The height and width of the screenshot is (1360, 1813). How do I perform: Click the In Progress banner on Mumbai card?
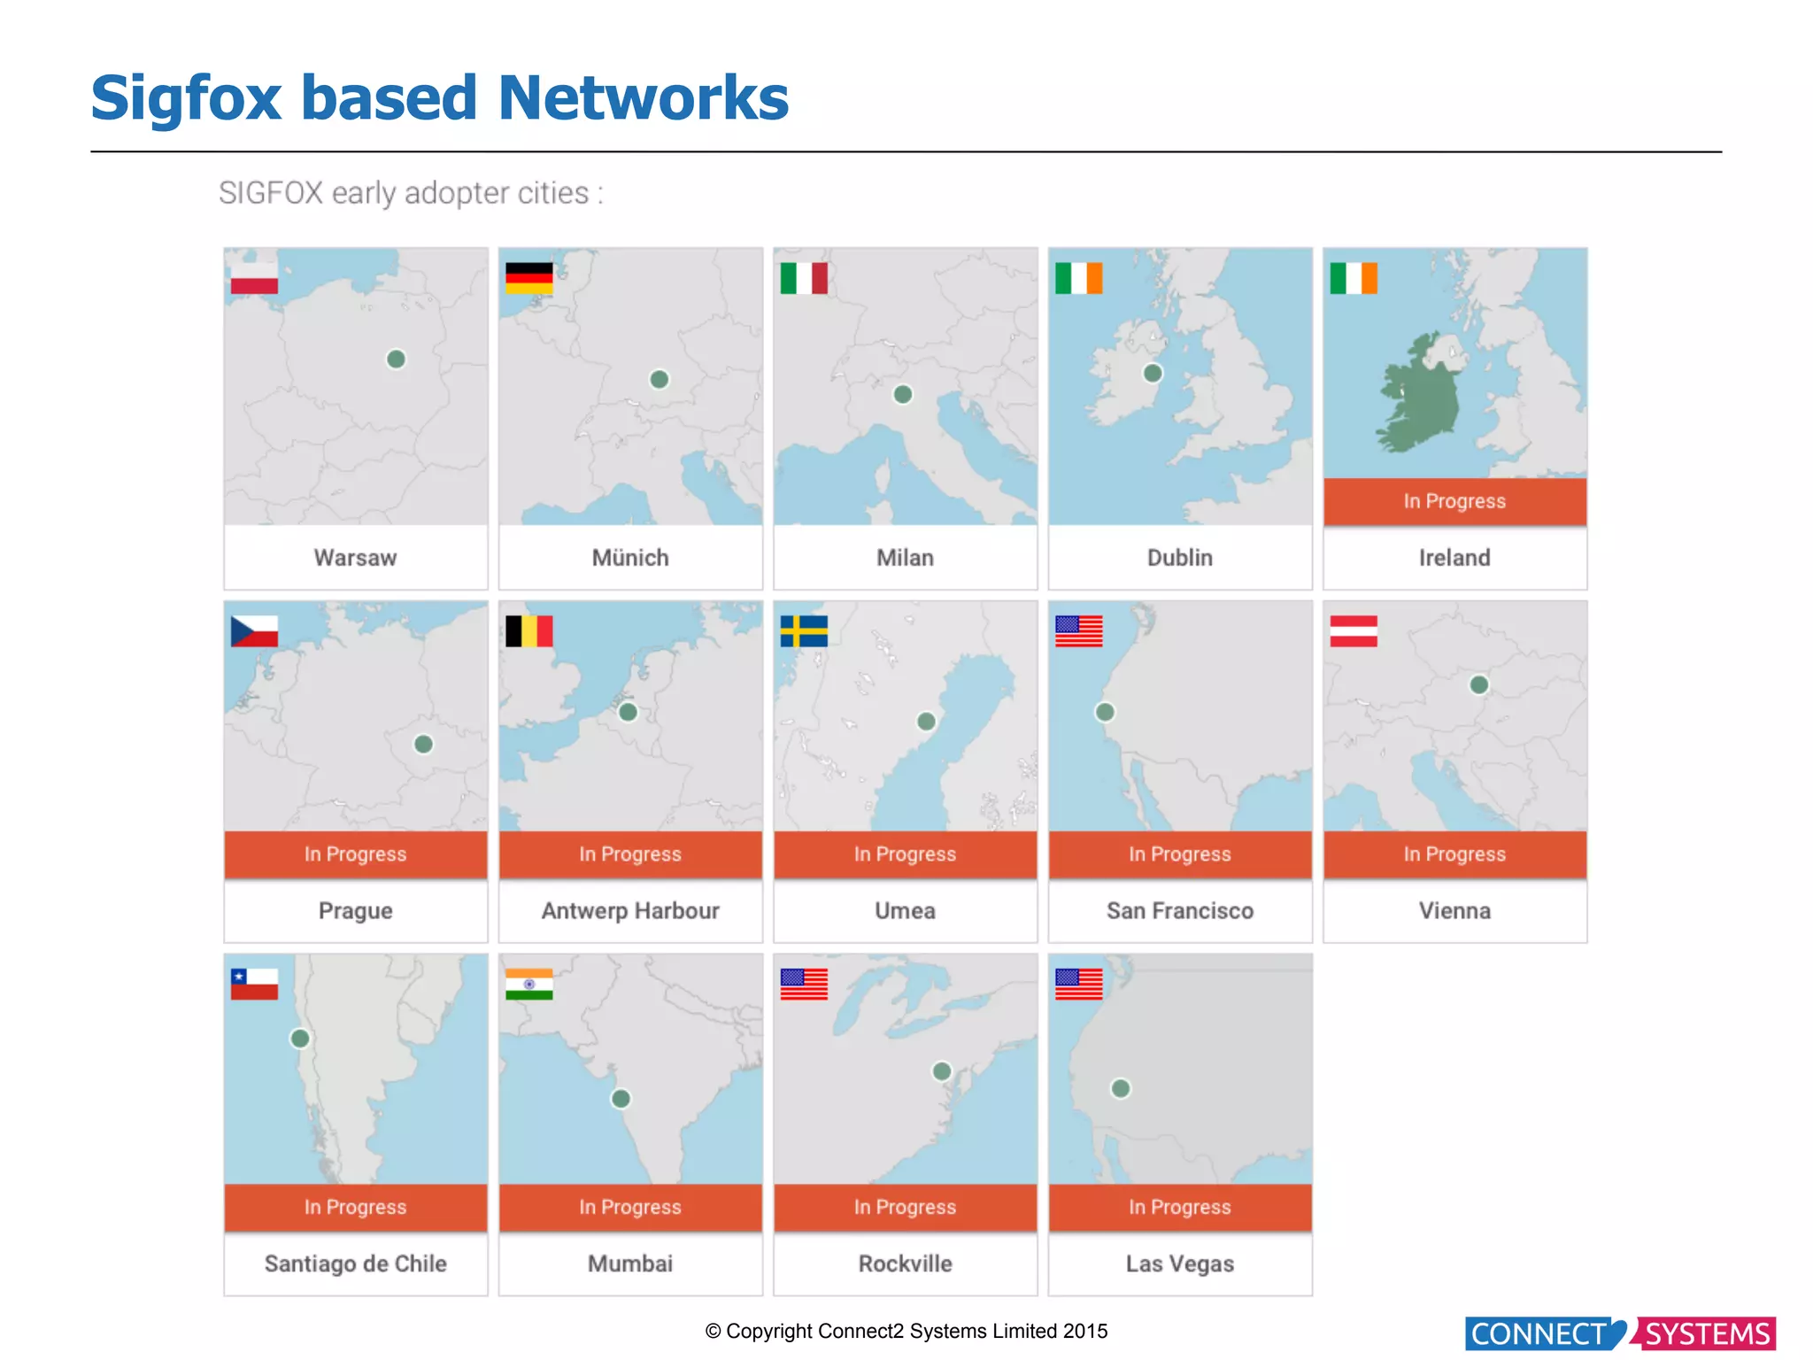[x=630, y=1208]
